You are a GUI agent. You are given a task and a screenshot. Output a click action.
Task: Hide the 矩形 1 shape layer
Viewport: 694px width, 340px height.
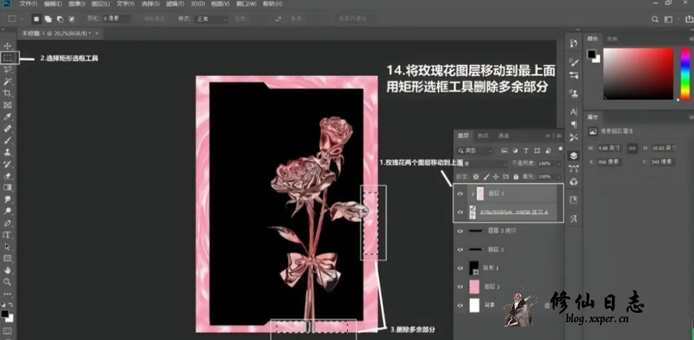click(x=460, y=269)
